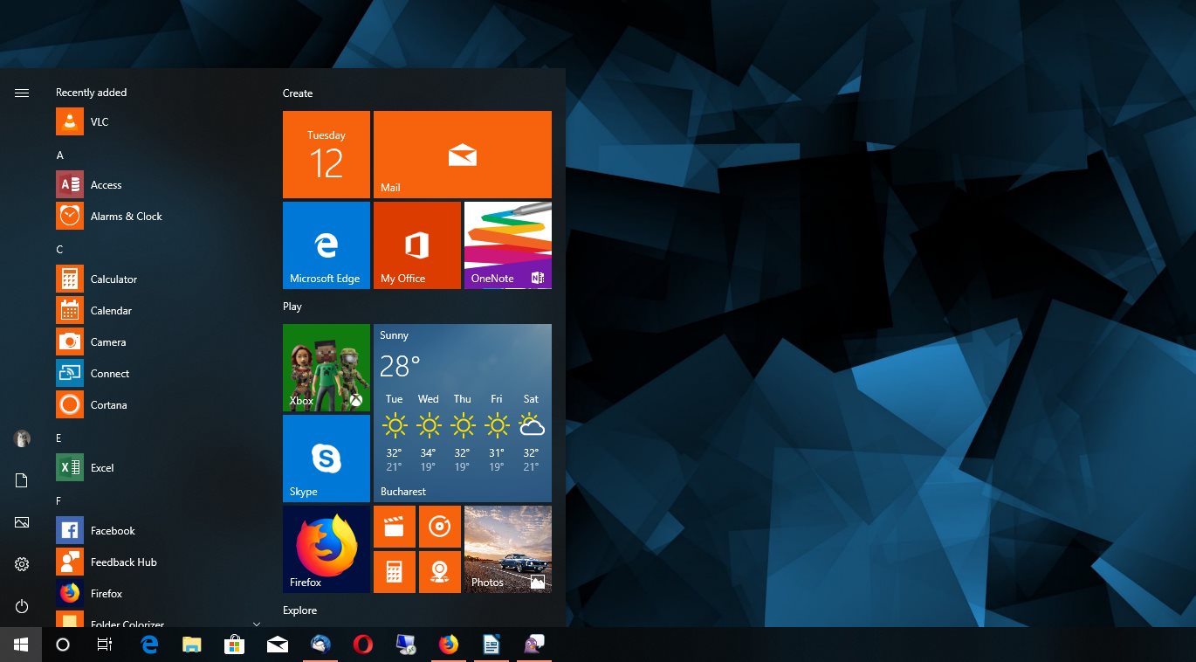Open the wide Mail tile

coord(463,155)
